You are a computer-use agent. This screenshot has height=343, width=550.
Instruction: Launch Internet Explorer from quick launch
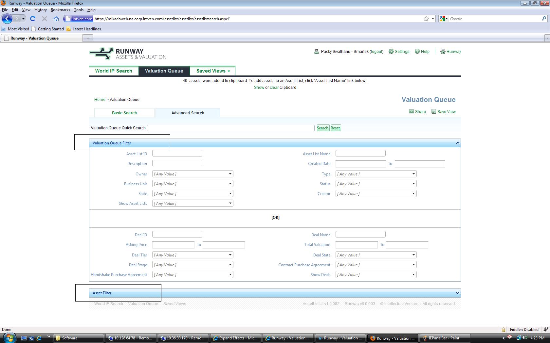click(39, 338)
